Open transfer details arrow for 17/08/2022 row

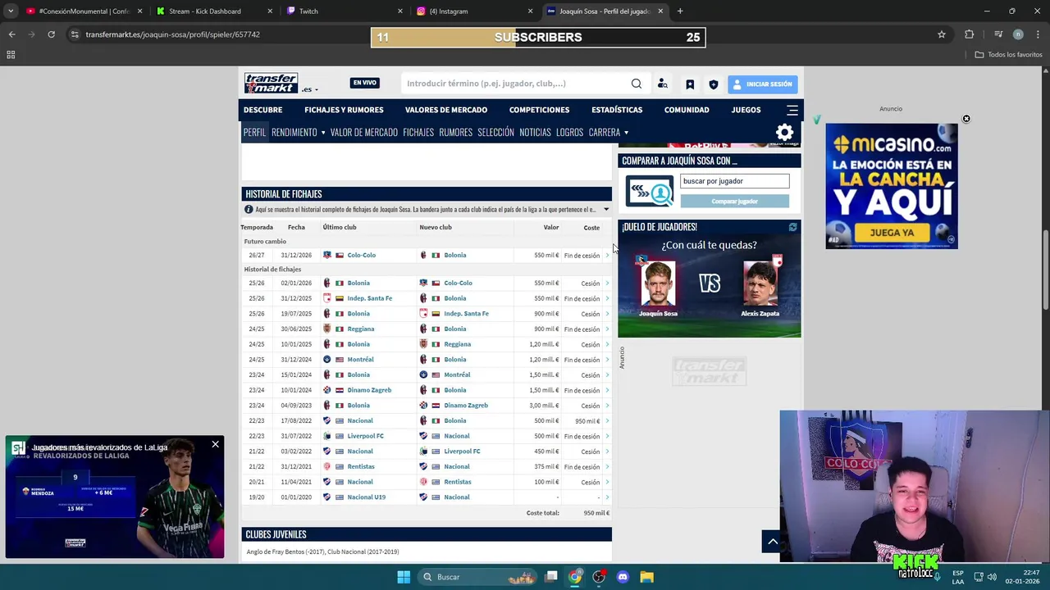(607, 421)
